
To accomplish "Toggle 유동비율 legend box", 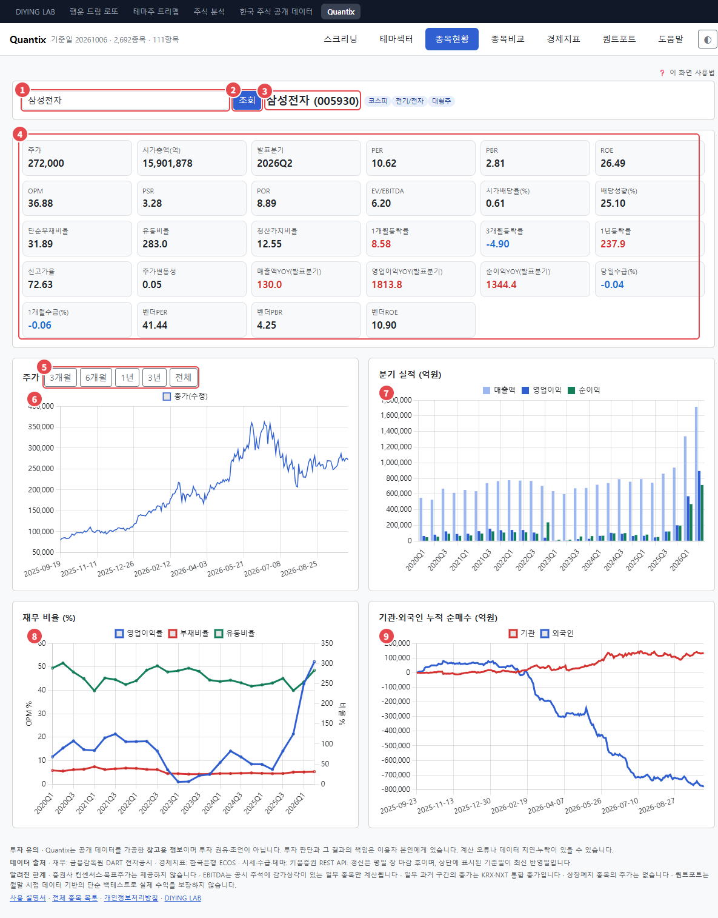I will [x=219, y=634].
